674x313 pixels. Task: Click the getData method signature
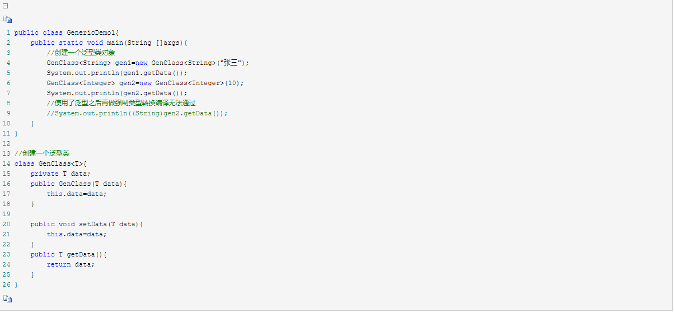click(x=68, y=254)
